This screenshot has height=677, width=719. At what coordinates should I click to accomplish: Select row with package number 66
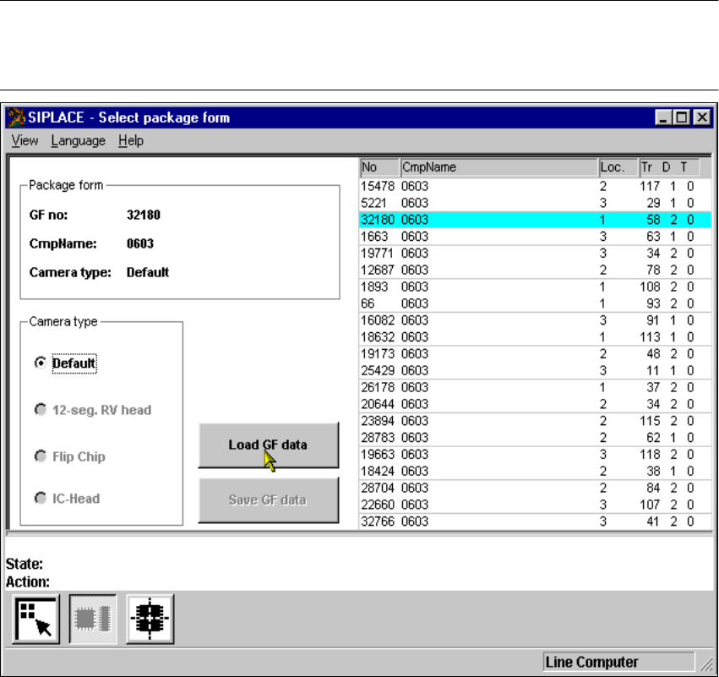coord(535,303)
